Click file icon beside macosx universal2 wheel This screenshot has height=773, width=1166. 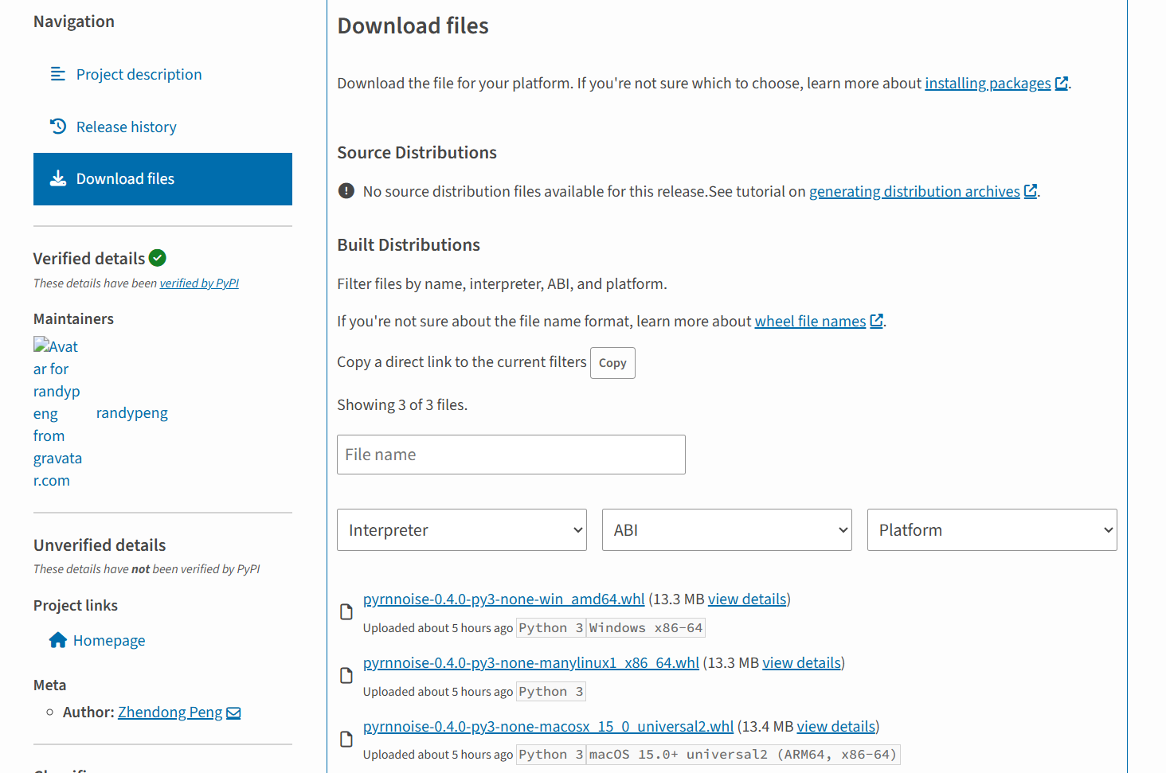tap(346, 740)
